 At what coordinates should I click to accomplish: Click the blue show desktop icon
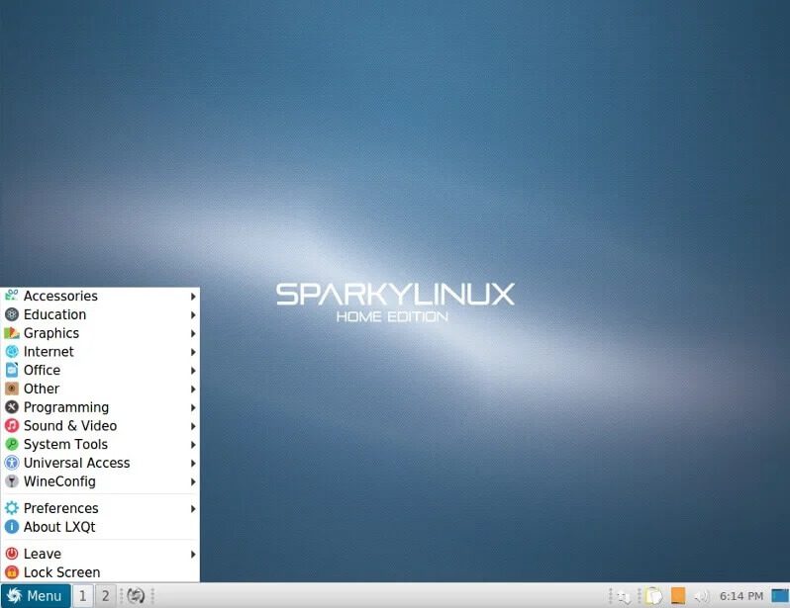click(x=780, y=595)
